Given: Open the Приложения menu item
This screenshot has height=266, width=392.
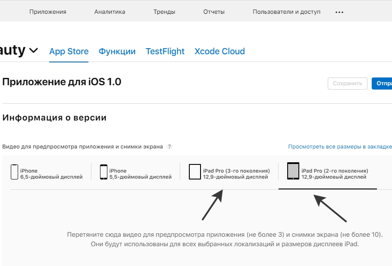Looking at the screenshot, I should point(48,12).
